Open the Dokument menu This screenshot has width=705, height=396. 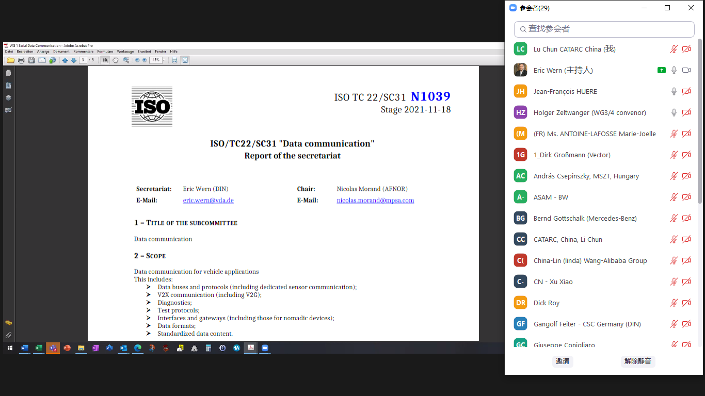(x=61, y=52)
